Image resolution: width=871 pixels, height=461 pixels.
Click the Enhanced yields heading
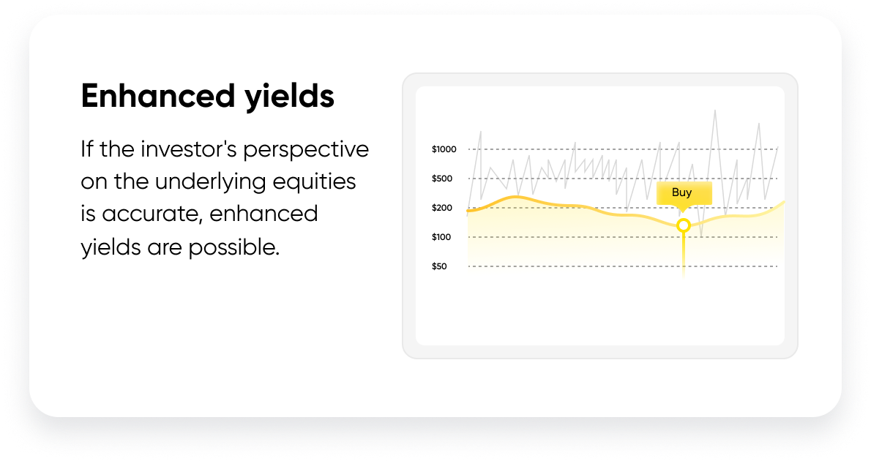tap(207, 97)
